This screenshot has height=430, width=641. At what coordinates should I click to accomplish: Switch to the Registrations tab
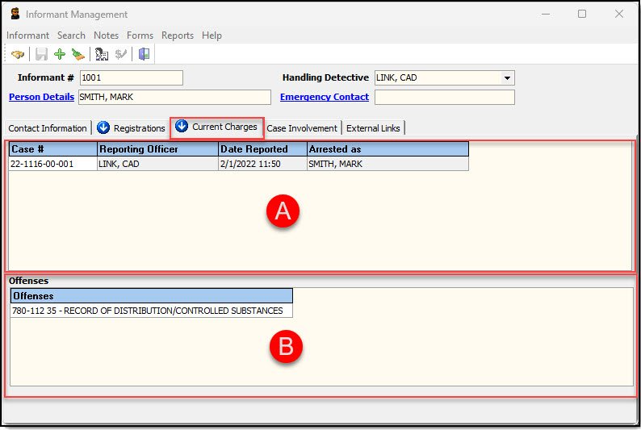tap(132, 128)
